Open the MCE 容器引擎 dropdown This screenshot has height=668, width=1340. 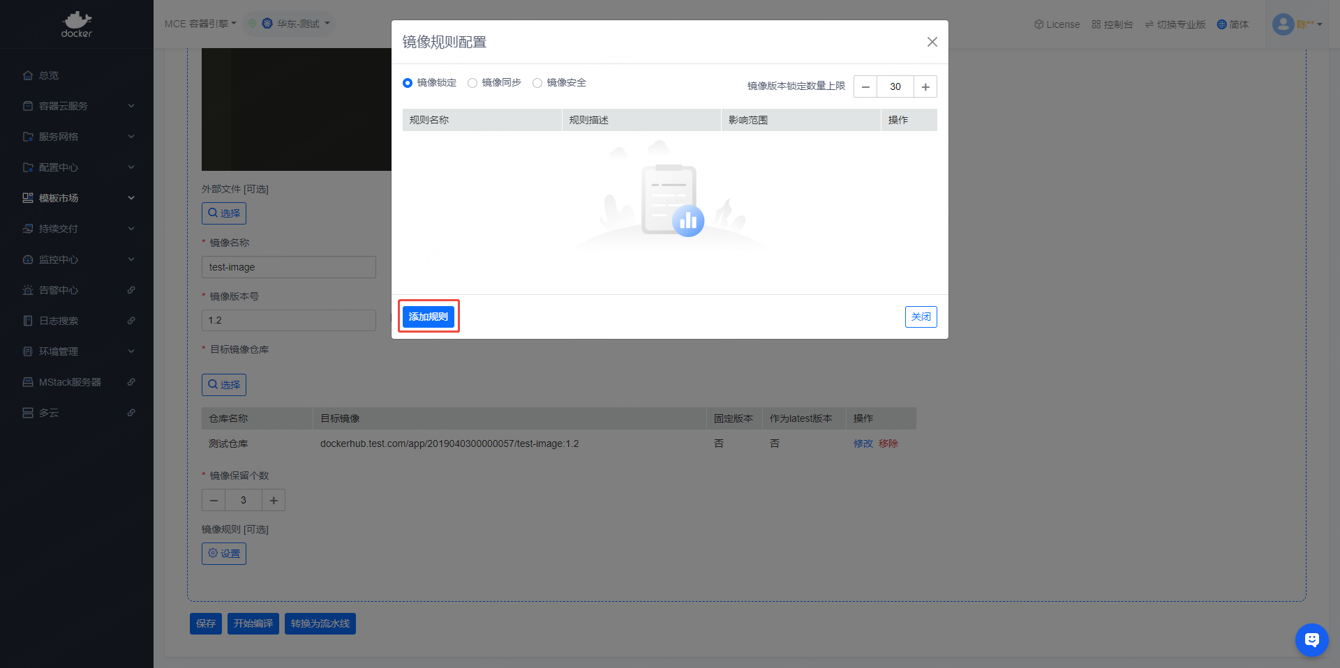pyautogui.click(x=200, y=24)
